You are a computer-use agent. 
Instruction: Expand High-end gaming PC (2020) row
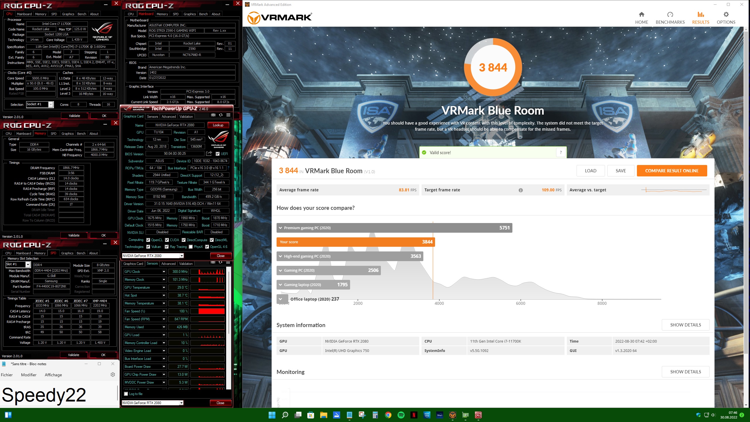click(350, 256)
